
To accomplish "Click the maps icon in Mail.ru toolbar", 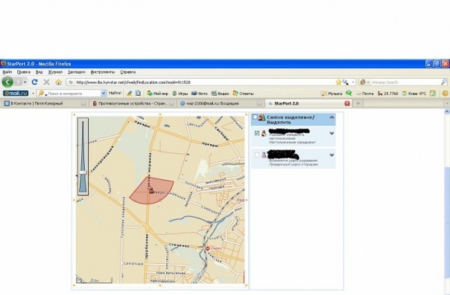I will point(433,94).
